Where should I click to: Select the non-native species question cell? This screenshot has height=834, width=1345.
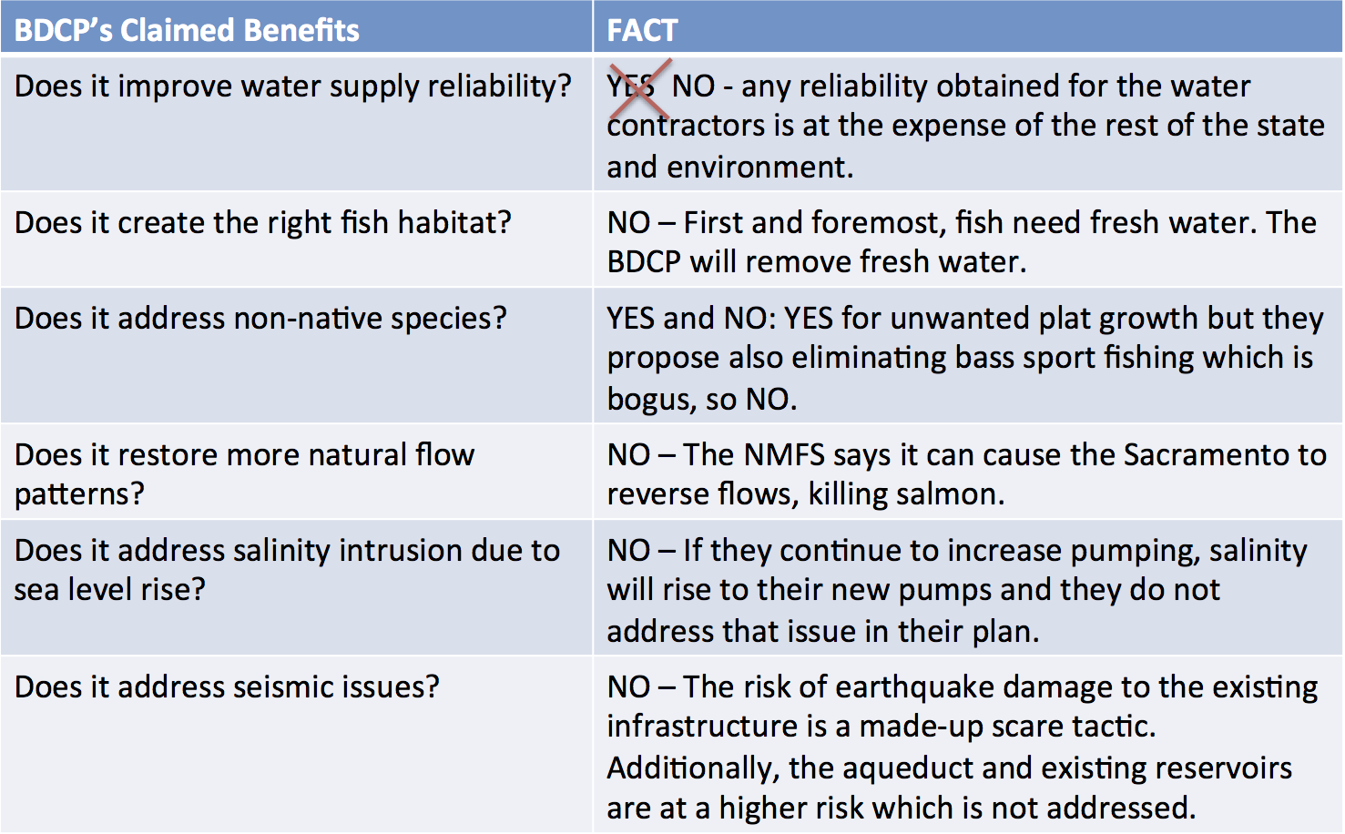[x=260, y=319]
